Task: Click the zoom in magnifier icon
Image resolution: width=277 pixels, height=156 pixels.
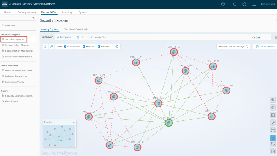Action: point(273,100)
